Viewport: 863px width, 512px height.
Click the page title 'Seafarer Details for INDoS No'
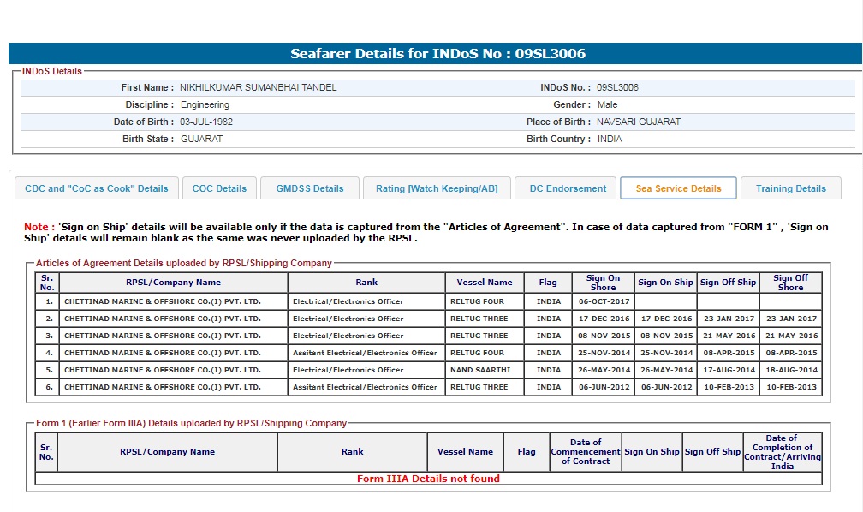(437, 53)
